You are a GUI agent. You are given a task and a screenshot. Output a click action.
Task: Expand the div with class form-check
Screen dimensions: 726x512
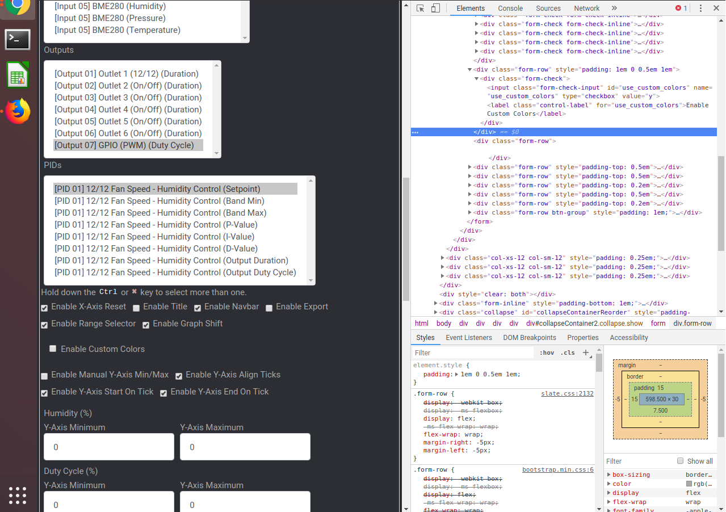[477, 78]
